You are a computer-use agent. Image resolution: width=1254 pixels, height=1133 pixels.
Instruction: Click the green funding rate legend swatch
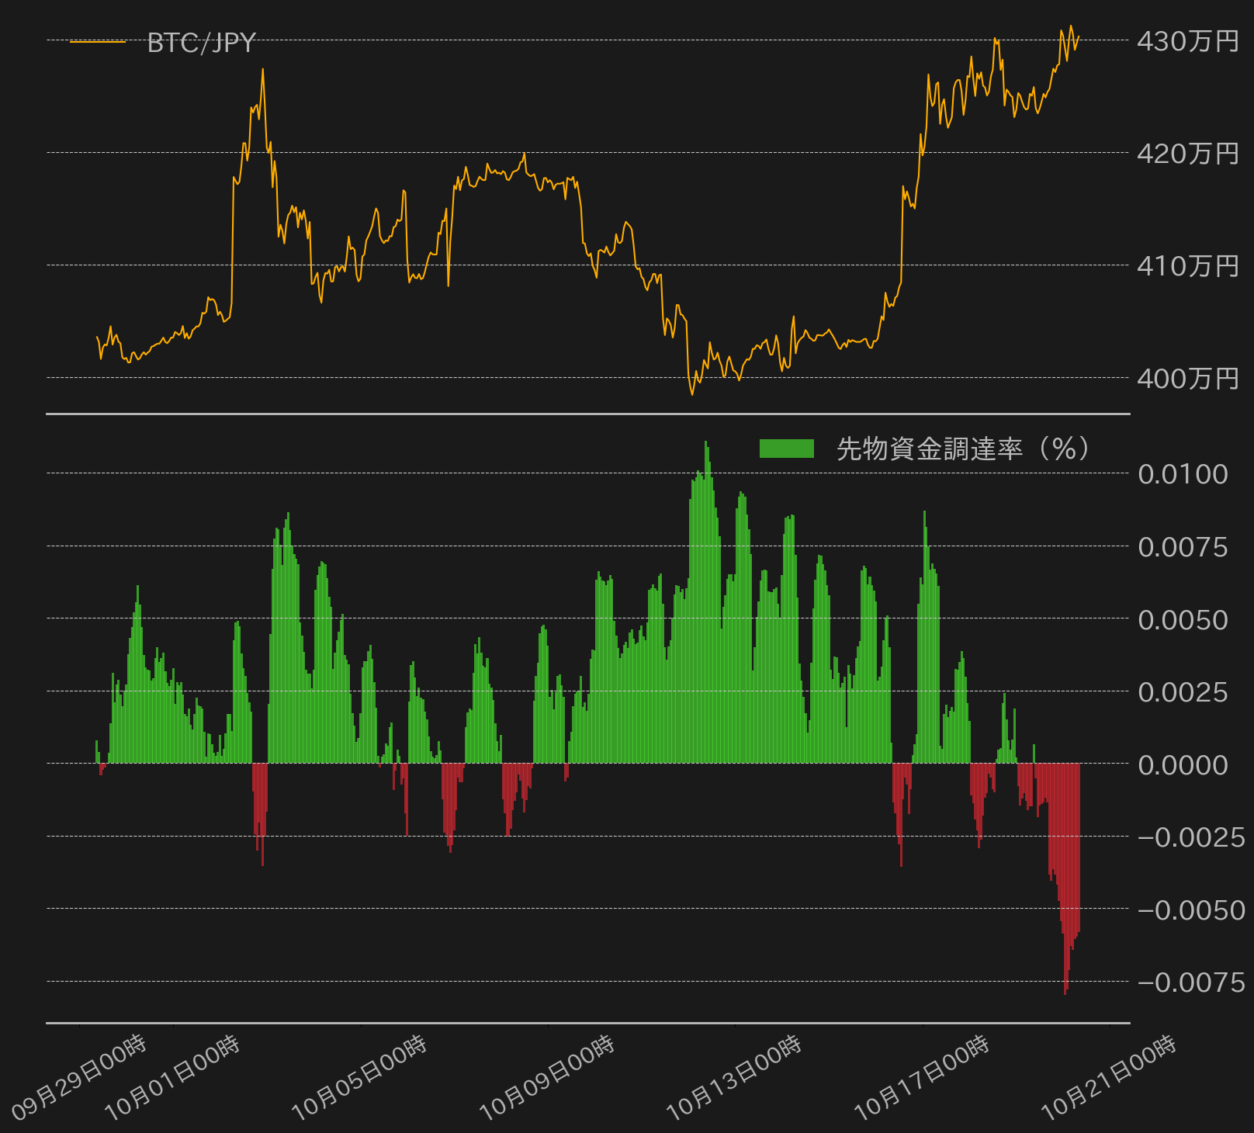tap(787, 449)
